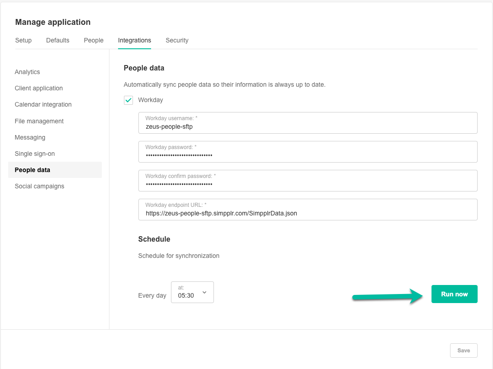Viewport: 493px width, 369px height.
Task: Select the Integrations tab
Action: point(134,40)
